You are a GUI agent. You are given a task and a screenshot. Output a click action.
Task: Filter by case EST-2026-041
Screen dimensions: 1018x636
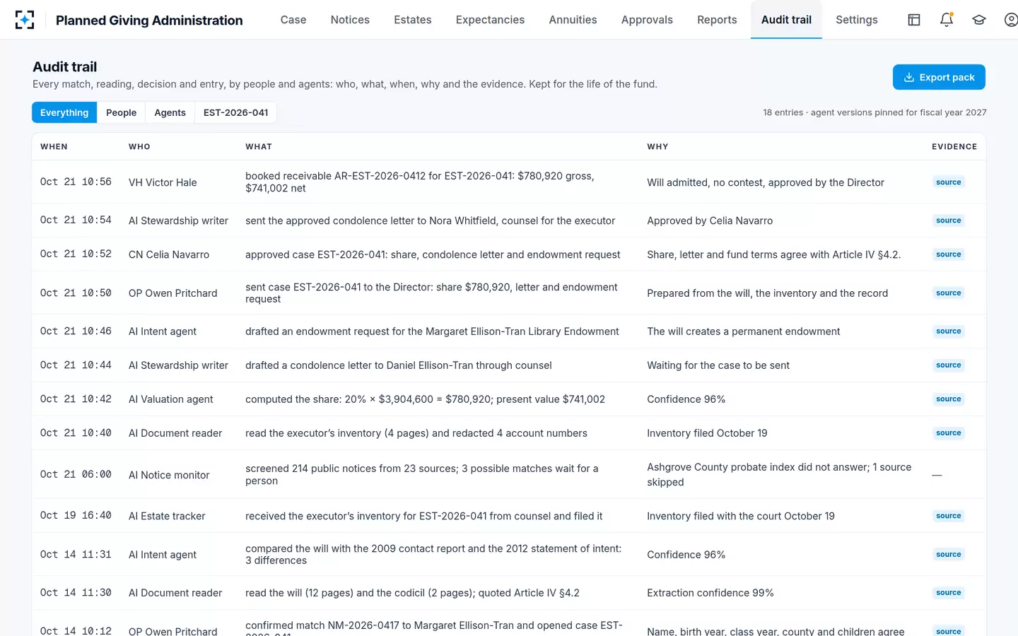pyautogui.click(x=235, y=112)
